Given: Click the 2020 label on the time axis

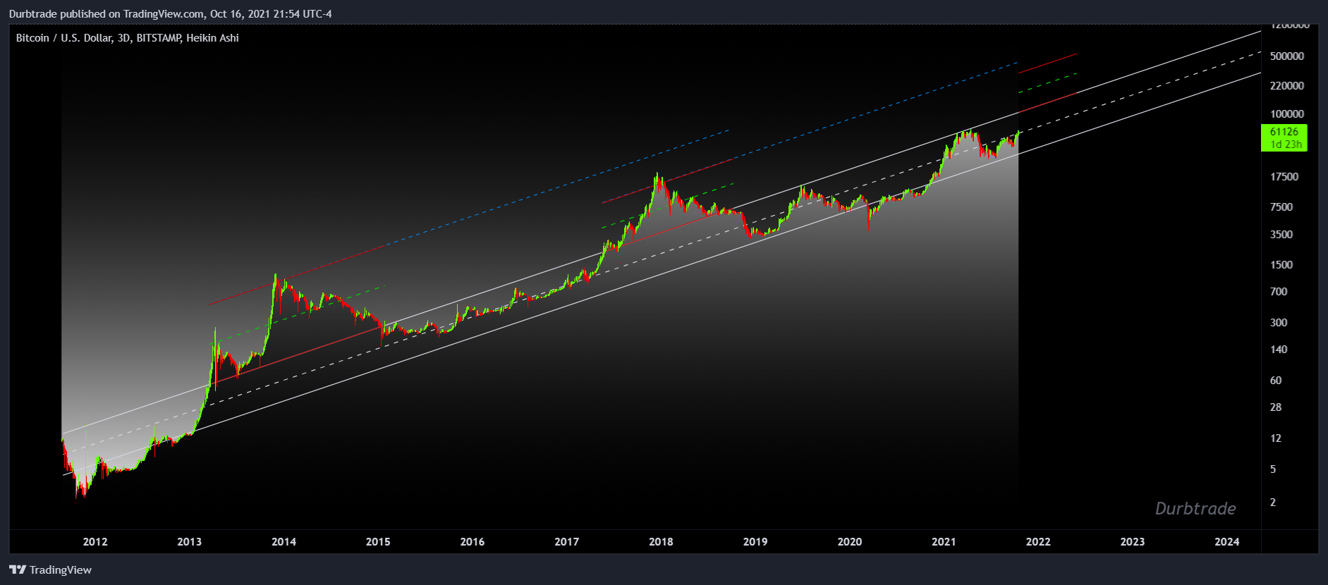Looking at the screenshot, I should pyautogui.click(x=850, y=542).
